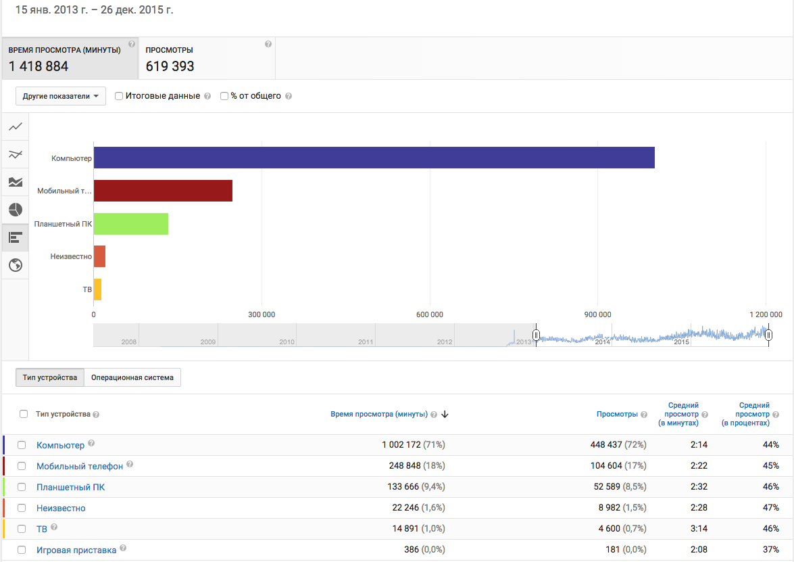Open the Мобильный телефон device link
Viewport: 794px width, 562px height.
tap(80, 466)
